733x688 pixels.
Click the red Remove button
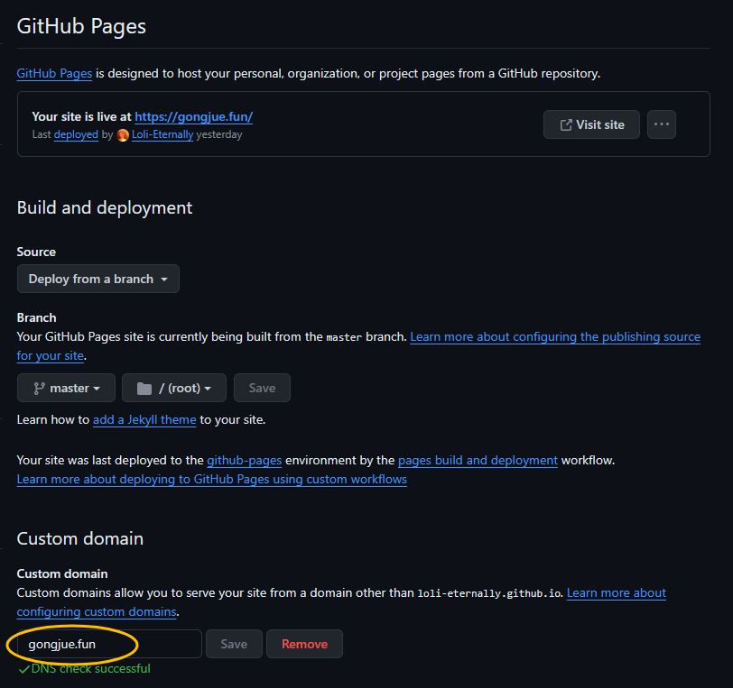point(304,644)
